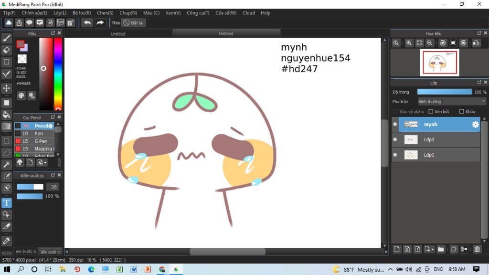
Task: Toggle visibility of Lớp2 layer
Action: 395,140
